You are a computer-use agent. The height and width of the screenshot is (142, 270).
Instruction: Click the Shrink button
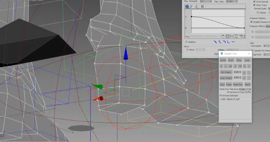[x=223, y=60]
